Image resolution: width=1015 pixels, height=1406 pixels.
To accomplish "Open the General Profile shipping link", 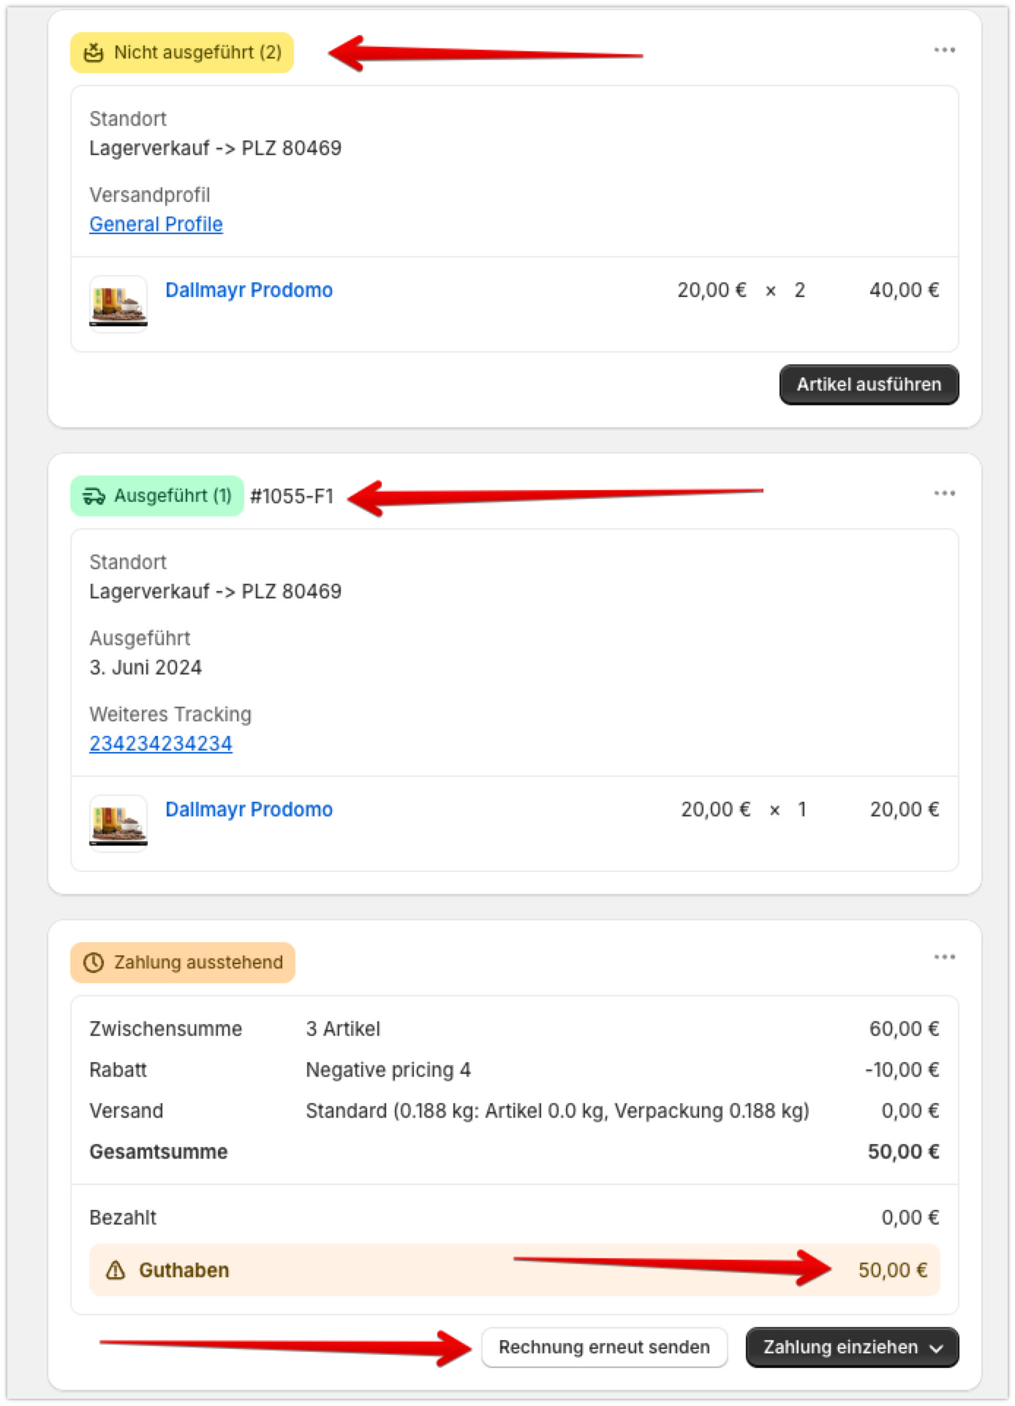I will pos(156,225).
